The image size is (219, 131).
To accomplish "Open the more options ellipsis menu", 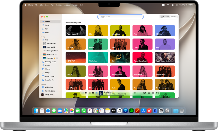I will (139, 93).
